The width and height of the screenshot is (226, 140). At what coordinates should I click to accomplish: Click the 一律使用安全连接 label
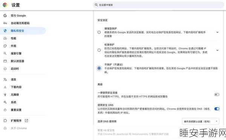click(107, 93)
